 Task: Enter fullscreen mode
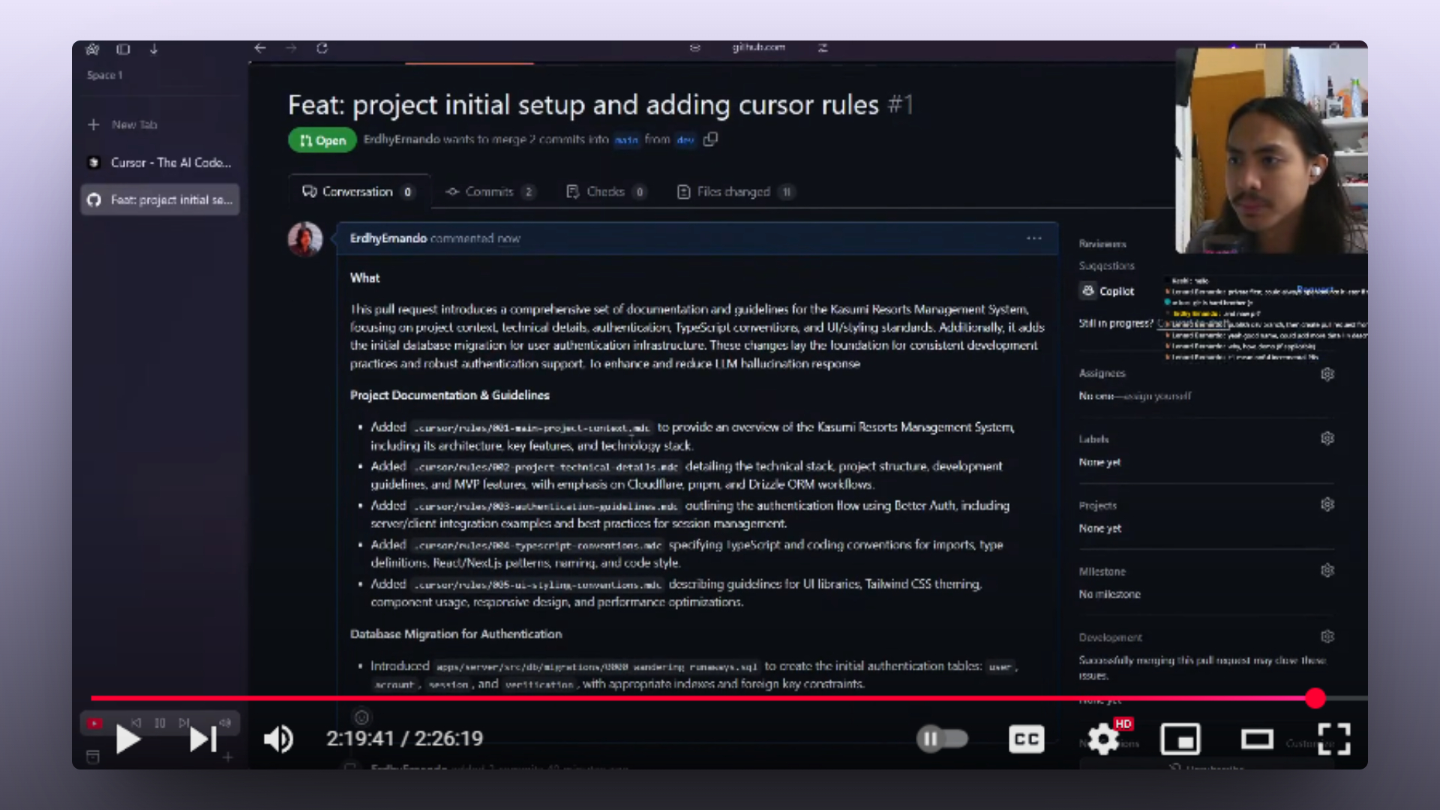(1334, 739)
